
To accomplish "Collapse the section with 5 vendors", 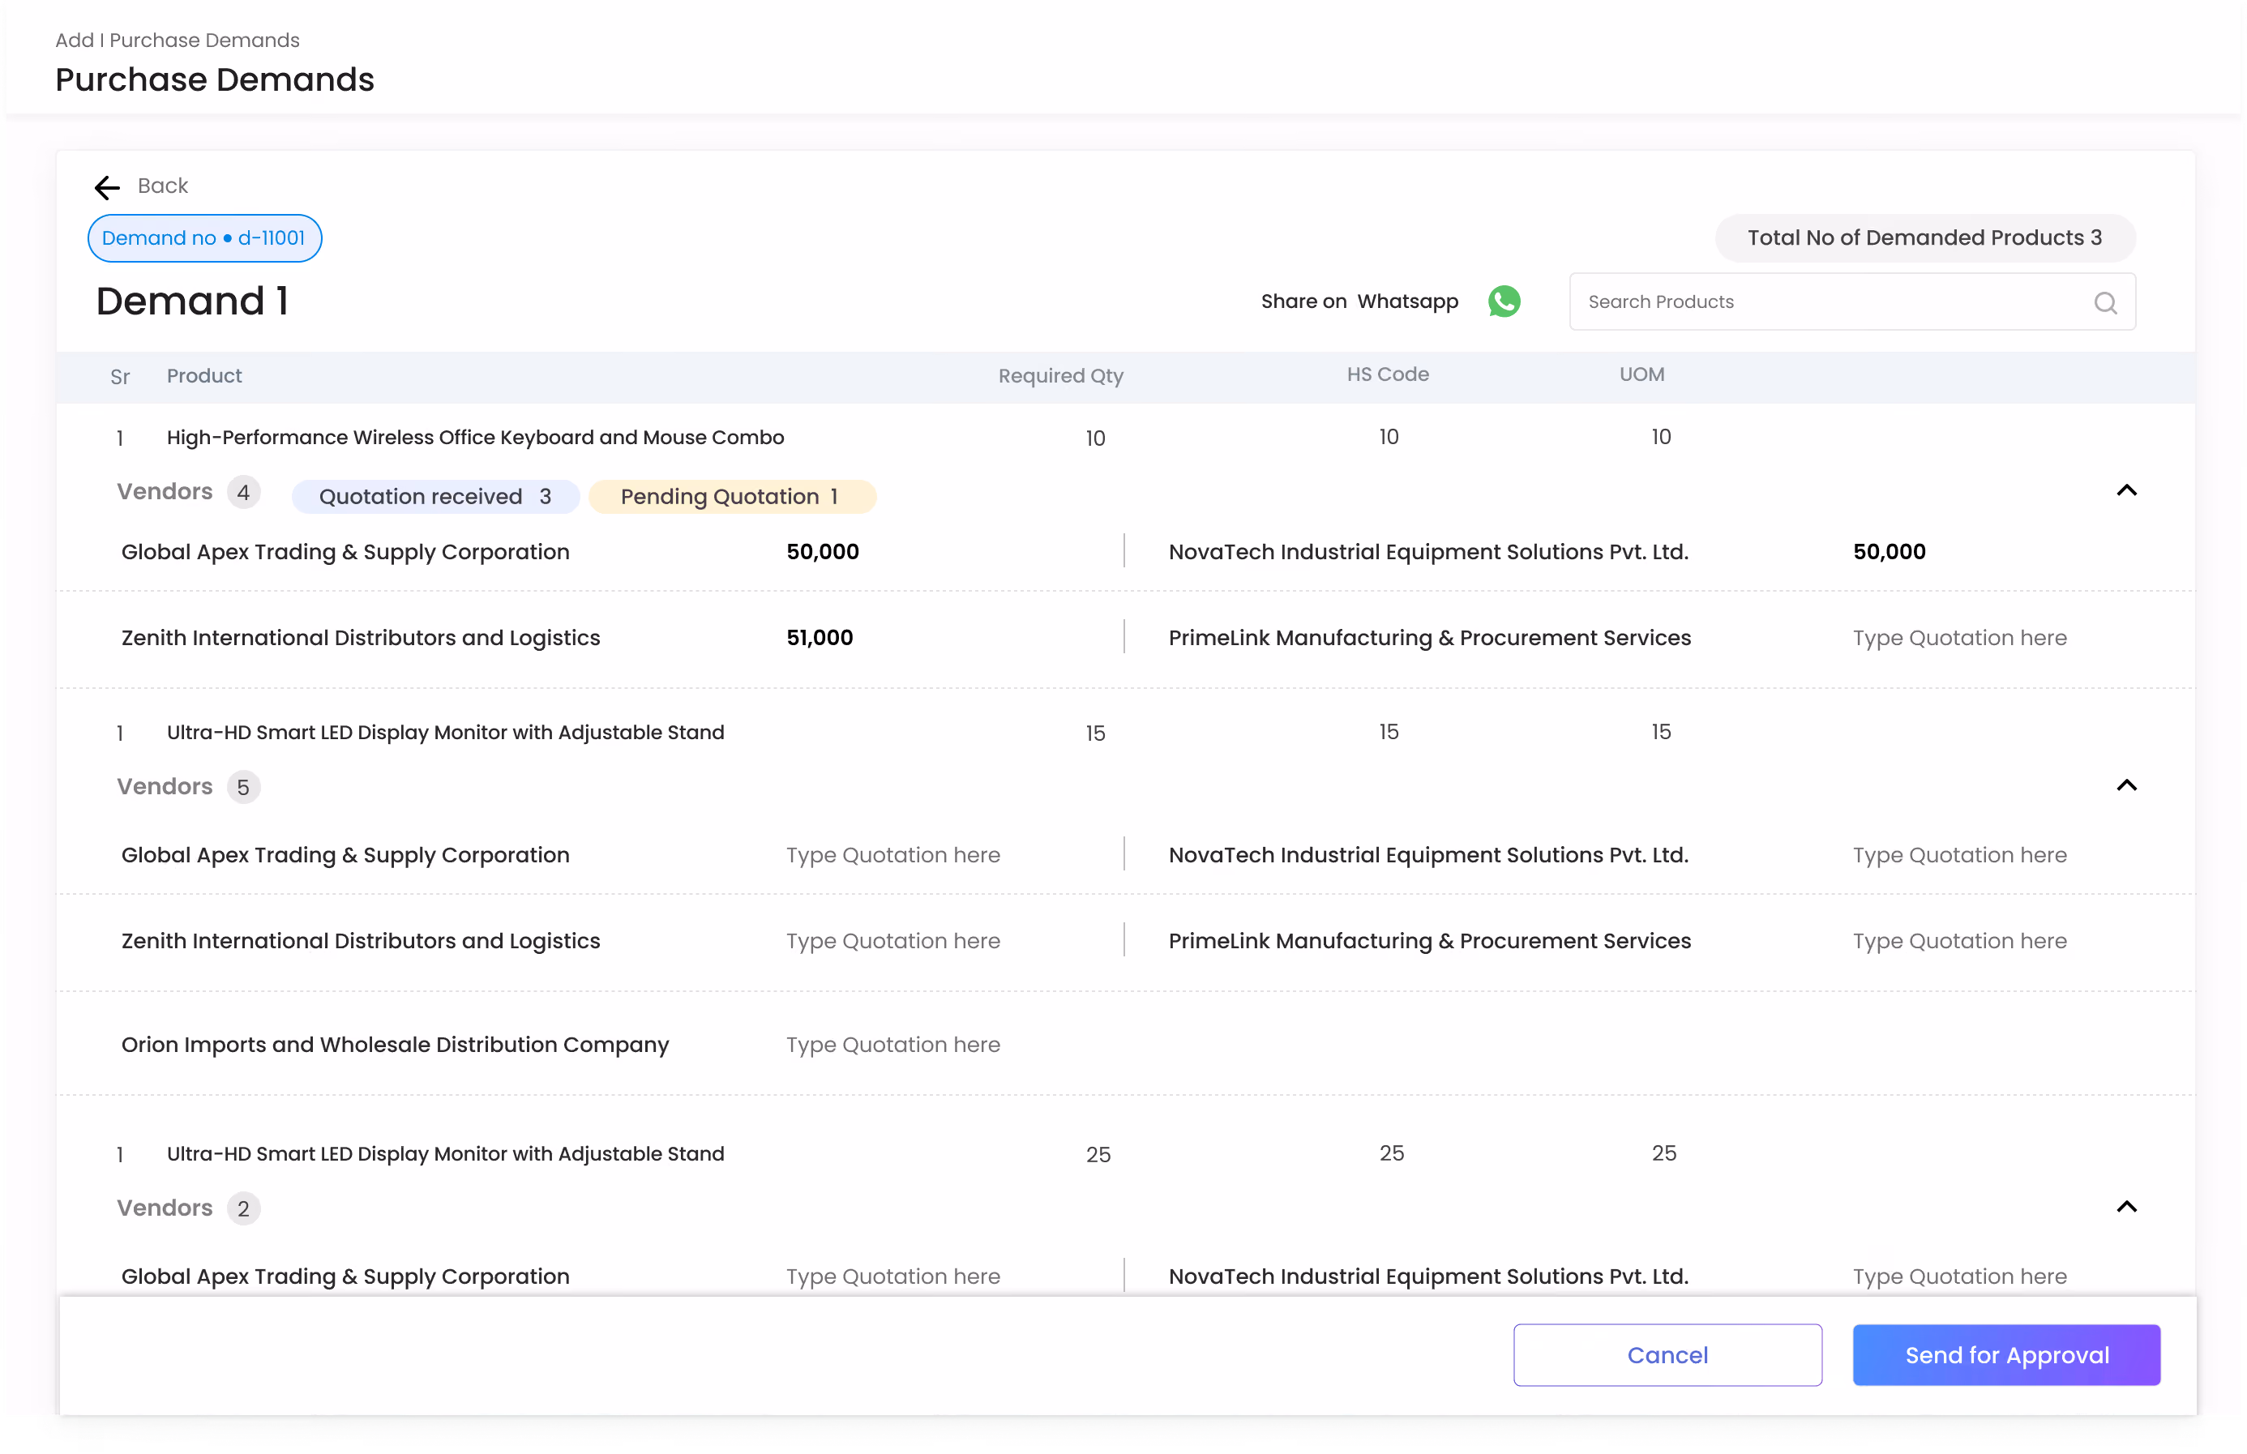I will pyautogui.click(x=2126, y=785).
